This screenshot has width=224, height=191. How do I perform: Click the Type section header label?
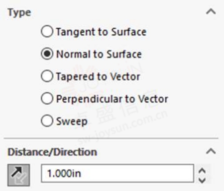click(x=19, y=13)
